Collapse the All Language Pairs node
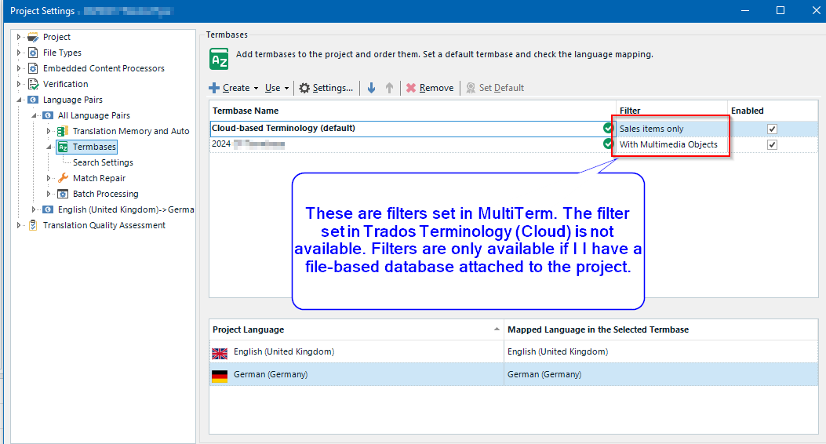This screenshot has height=444, width=826. point(34,115)
